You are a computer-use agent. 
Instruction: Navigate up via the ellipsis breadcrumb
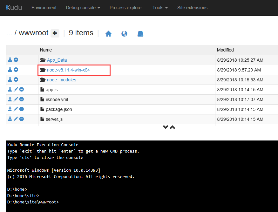click(x=9, y=33)
